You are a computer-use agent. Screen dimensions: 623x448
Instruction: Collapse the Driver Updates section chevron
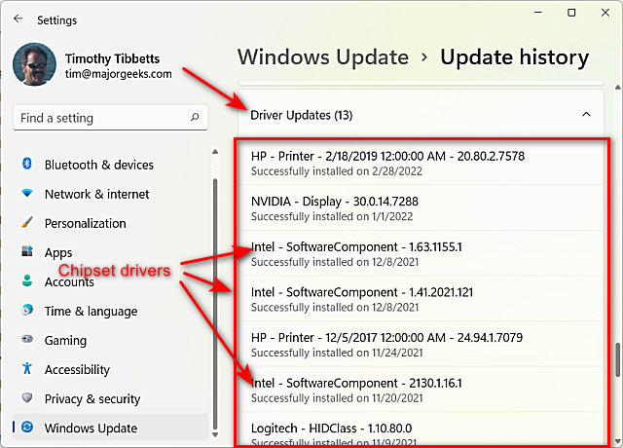586,115
